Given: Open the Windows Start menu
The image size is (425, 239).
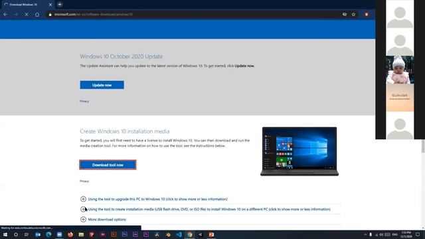Looking at the screenshot, I should (5, 234).
